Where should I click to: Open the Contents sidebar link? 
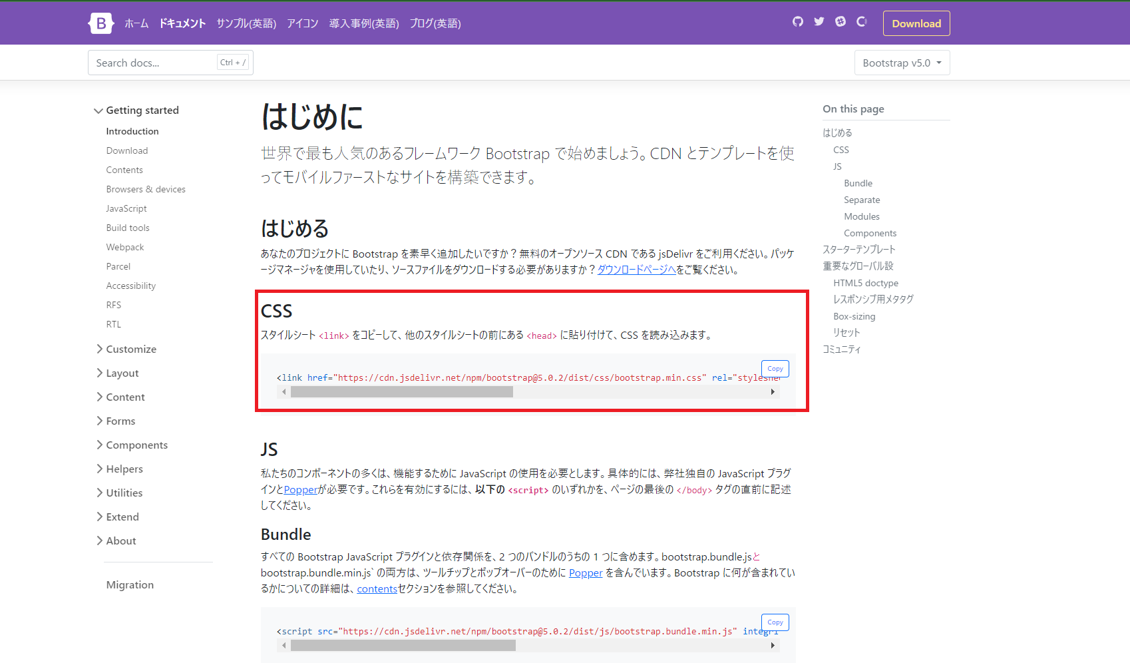[x=124, y=170]
